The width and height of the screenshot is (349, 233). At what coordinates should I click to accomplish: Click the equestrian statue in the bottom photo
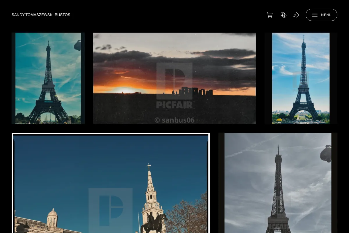[154, 223]
